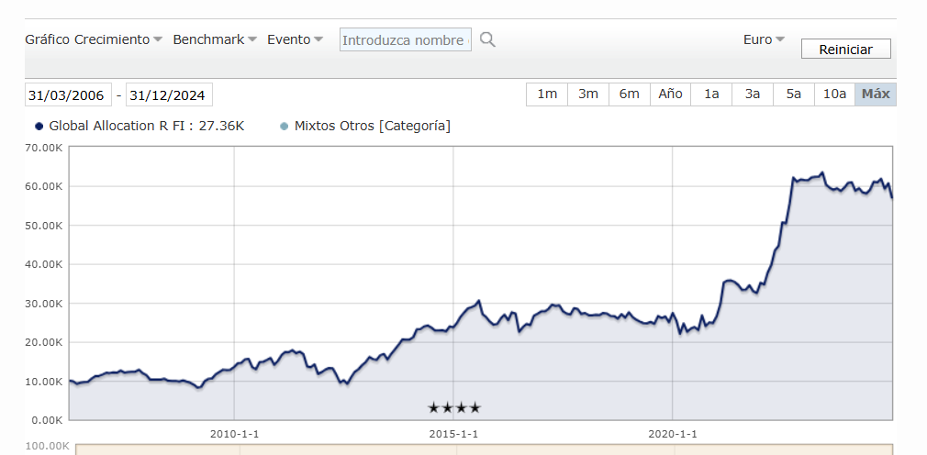927x455 pixels.
Task: Click the 2010-1-1 axis label
Action: coord(234,434)
